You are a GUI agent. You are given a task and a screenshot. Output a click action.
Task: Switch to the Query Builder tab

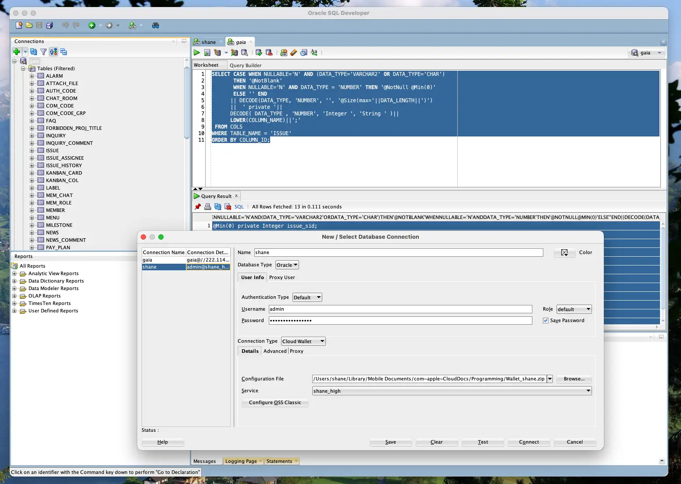pyautogui.click(x=246, y=65)
